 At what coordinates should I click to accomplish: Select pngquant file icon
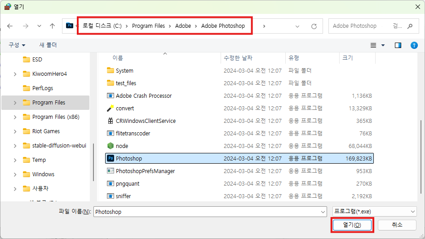[111, 183]
